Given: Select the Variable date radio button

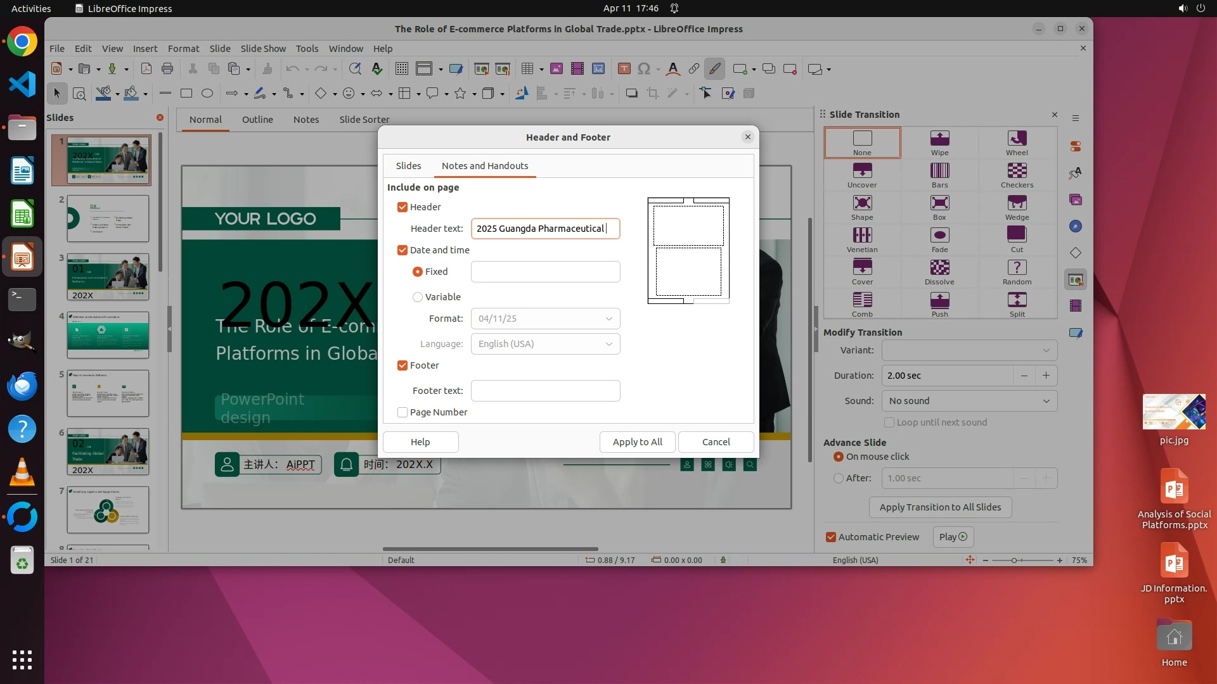Looking at the screenshot, I should point(418,297).
